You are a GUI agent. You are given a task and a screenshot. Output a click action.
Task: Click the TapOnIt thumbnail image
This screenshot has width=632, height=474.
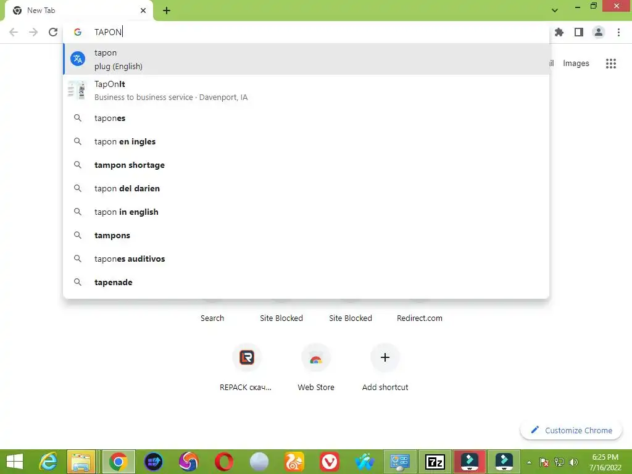tap(77, 90)
